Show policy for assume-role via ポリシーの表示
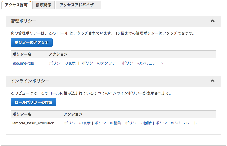This screenshot has height=146, width=227. (62, 63)
